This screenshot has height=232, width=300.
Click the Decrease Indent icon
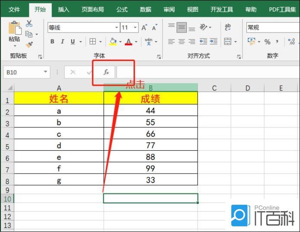click(203, 42)
